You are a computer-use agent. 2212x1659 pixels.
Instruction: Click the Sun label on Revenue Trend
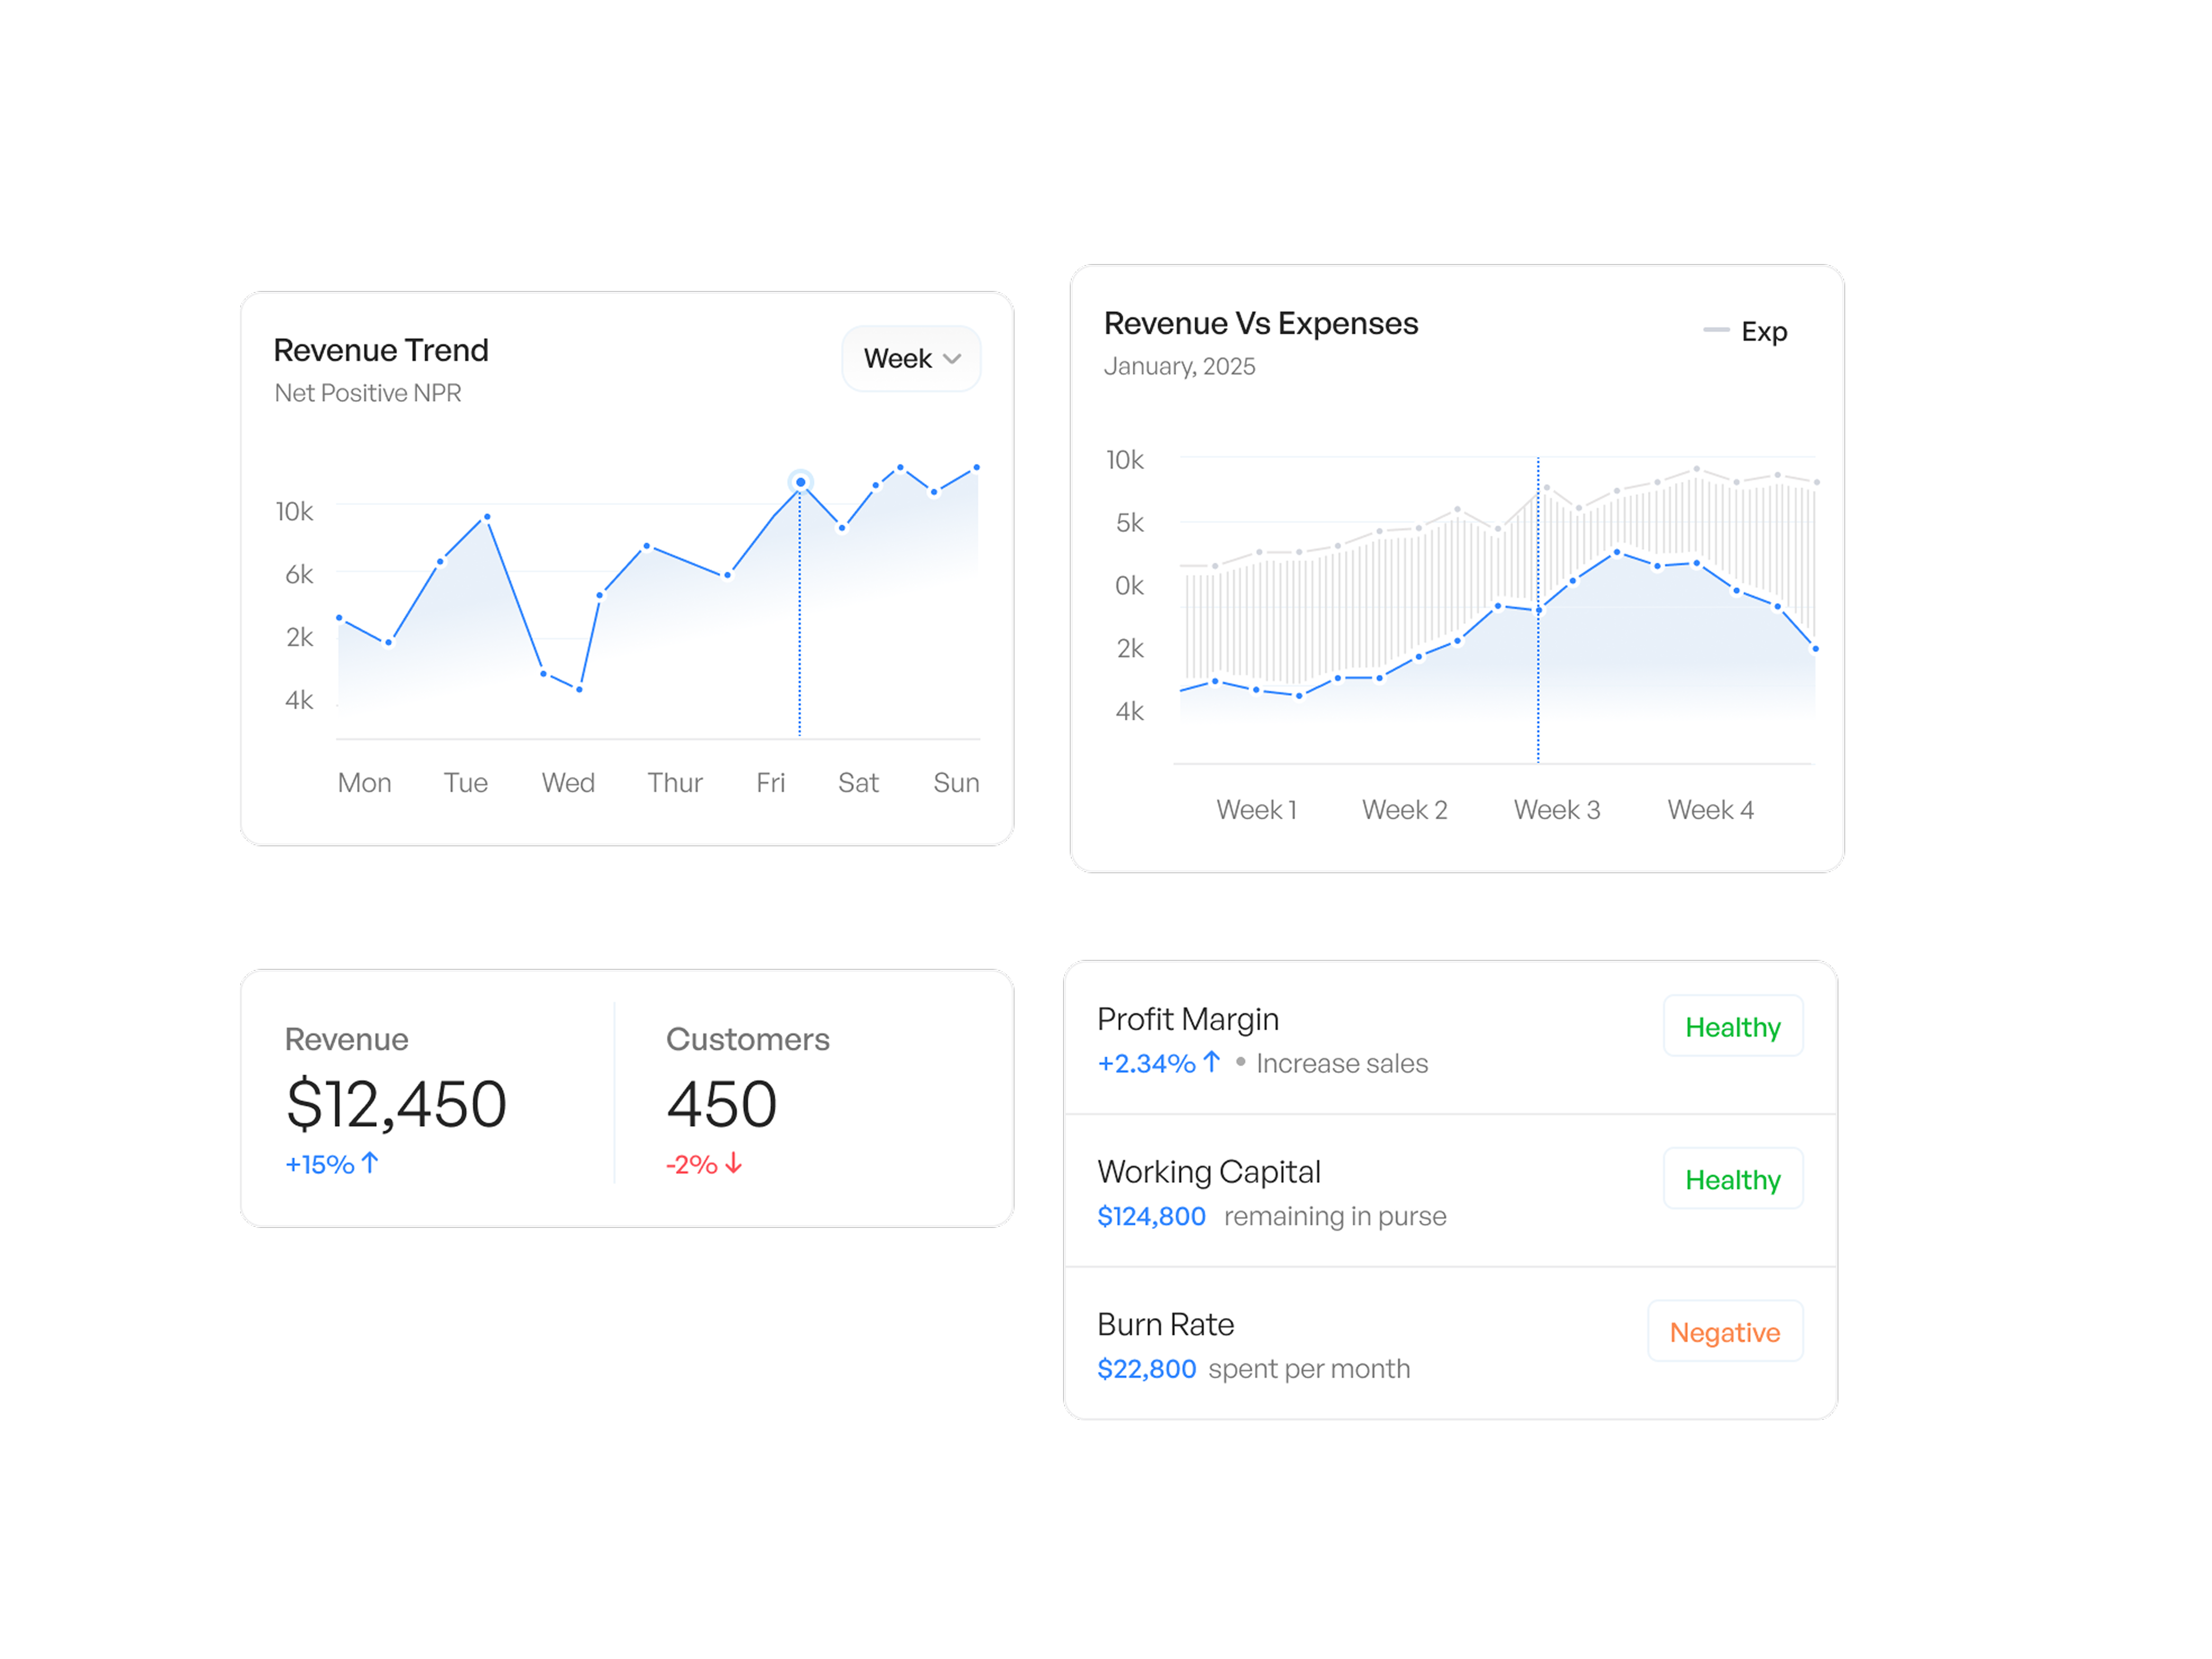coord(956,783)
